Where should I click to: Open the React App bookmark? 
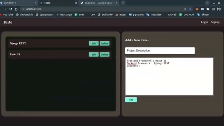click(x=64, y=15)
